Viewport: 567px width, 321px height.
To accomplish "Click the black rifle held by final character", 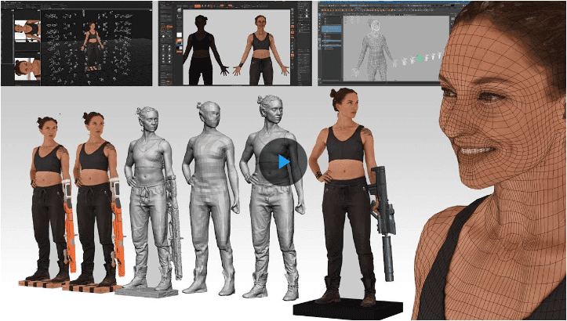I will (x=382, y=219).
